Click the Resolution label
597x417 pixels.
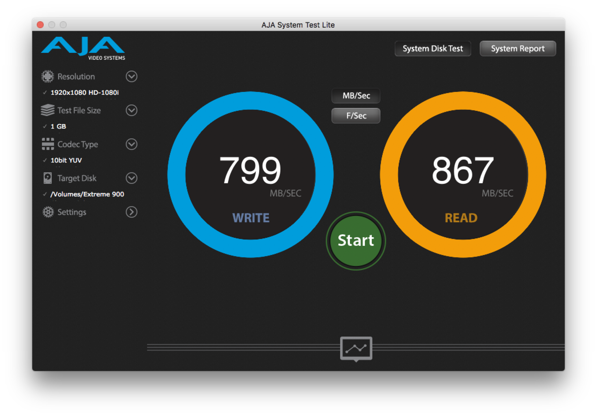[76, 76]
